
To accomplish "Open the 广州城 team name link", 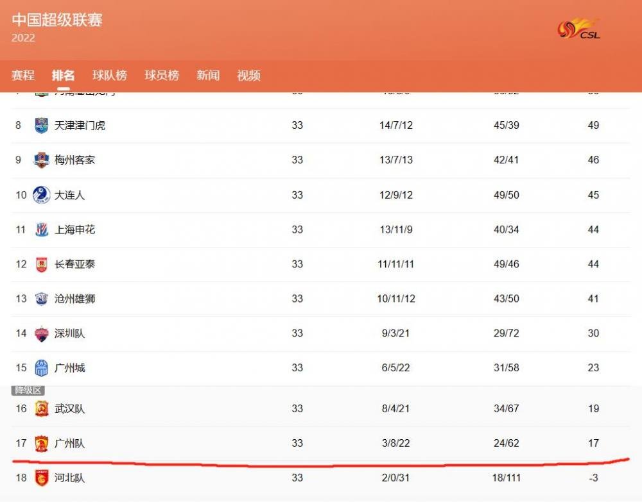I will click(69, 368).
